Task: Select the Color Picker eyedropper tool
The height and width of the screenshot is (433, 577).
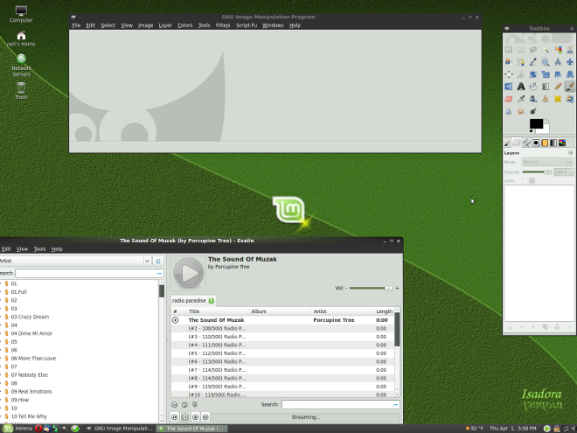Action: (x=533, y=62)
